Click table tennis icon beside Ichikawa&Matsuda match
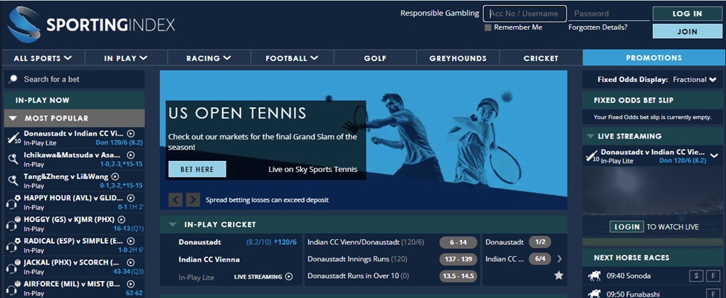 point(13,159)
